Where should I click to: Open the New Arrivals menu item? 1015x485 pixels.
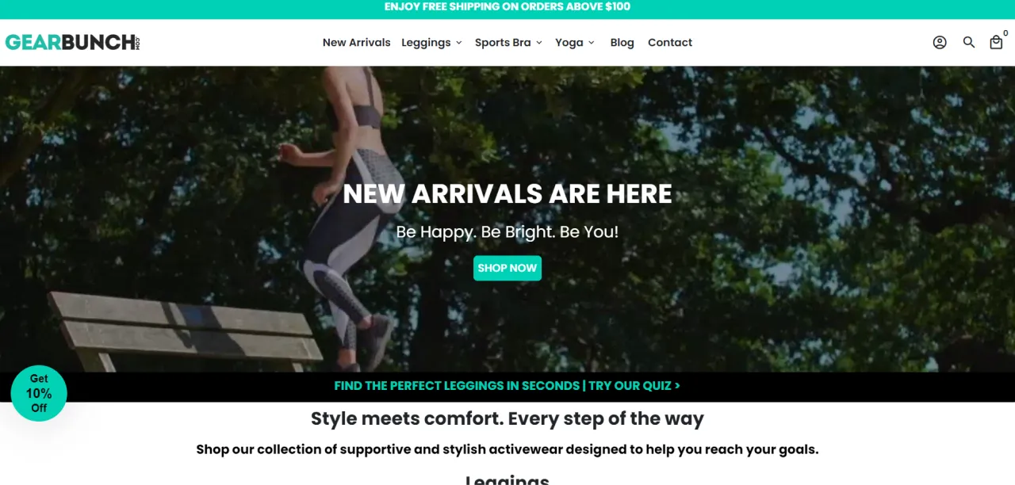click(357, 43)
